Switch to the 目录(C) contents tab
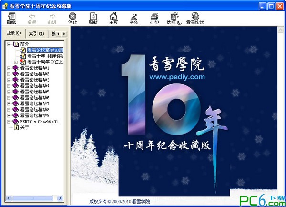The height and width of the screenshot is (207, 286). coord(14,33)
